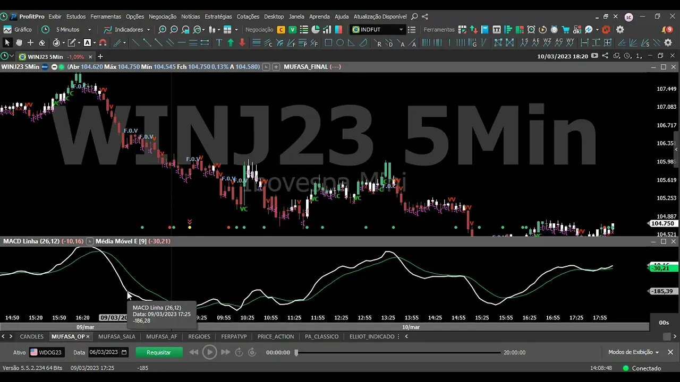680x382 pixels.
Task: Open search magnifier in menu bar
Action: click(414, 16)
